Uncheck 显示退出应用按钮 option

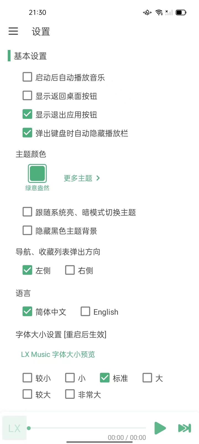point(27,114)
